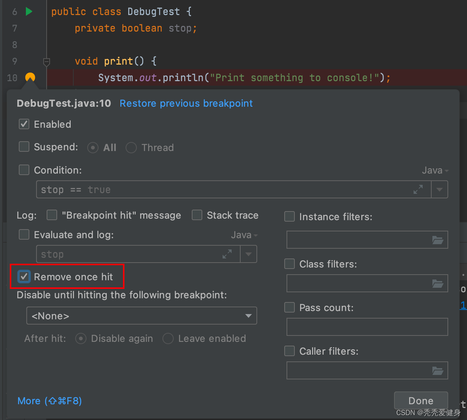Click the Pass count input field
Screen dimensions: 467x420
(367, 327)
